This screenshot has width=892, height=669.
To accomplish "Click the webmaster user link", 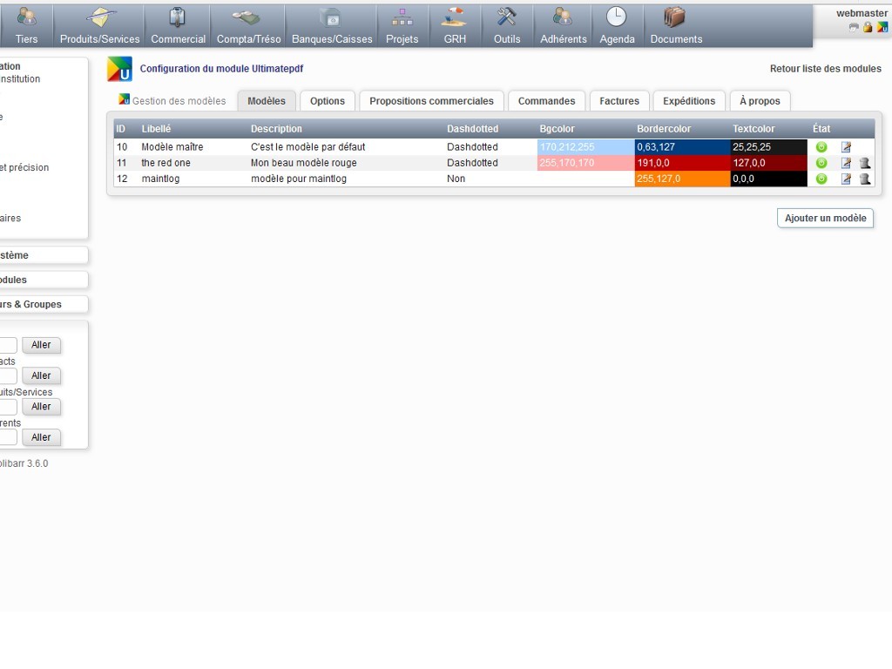I will tap(862, 13).
